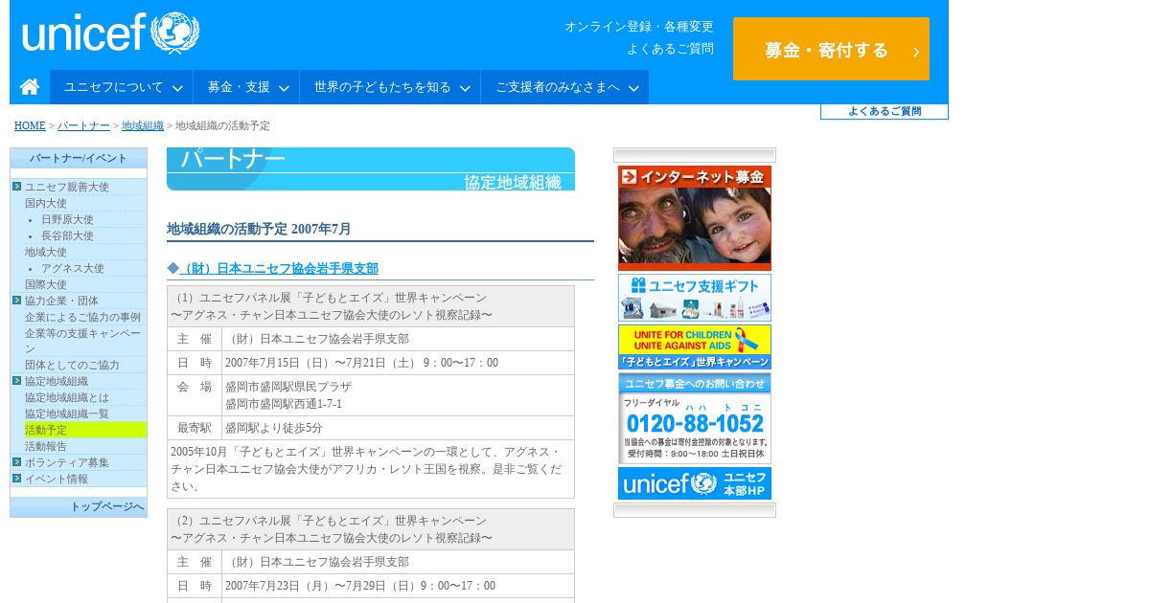The image size is (1150, 603).
Task: Open the ご支援者のみなさまへ menu
Action: click(x=564, y=87)
